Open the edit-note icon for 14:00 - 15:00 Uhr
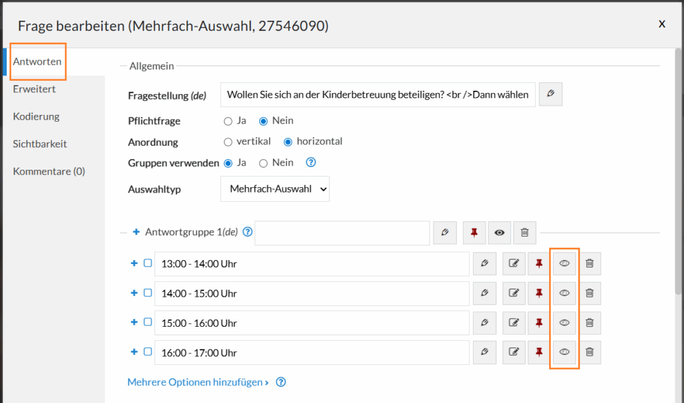This screenshot has width=684, height=403. pyautogui.click(x=513, y=293)
